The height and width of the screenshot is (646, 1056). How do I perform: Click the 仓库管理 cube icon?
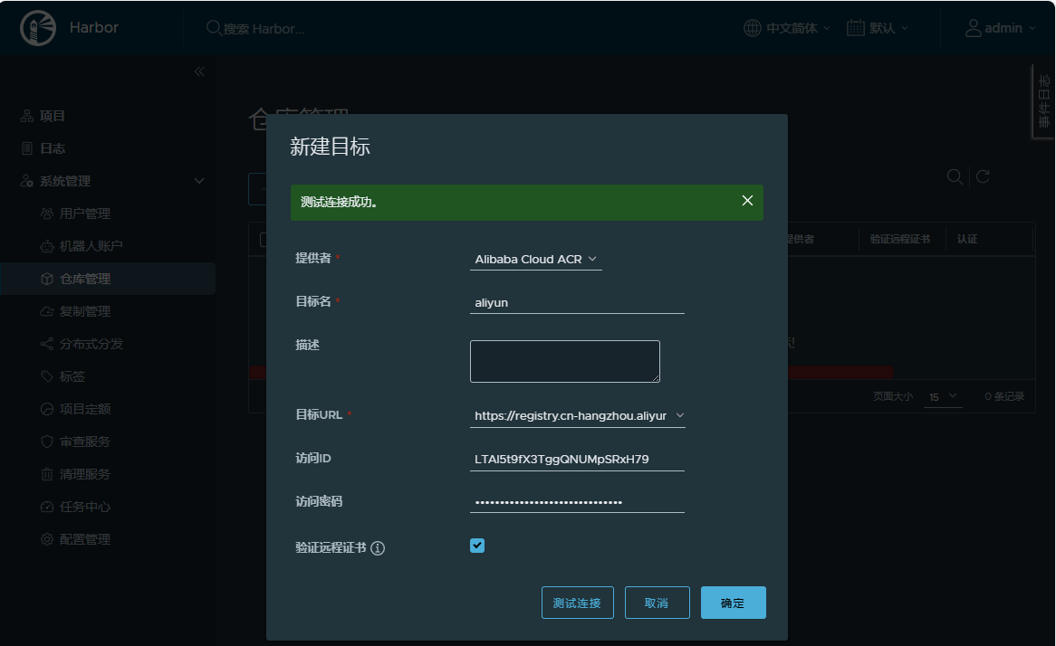47,279
